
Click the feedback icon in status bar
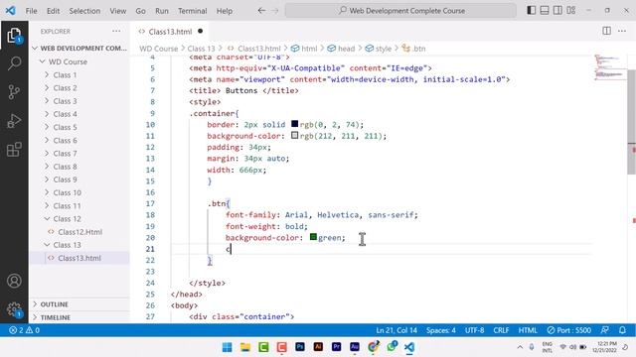coord(605,330)
